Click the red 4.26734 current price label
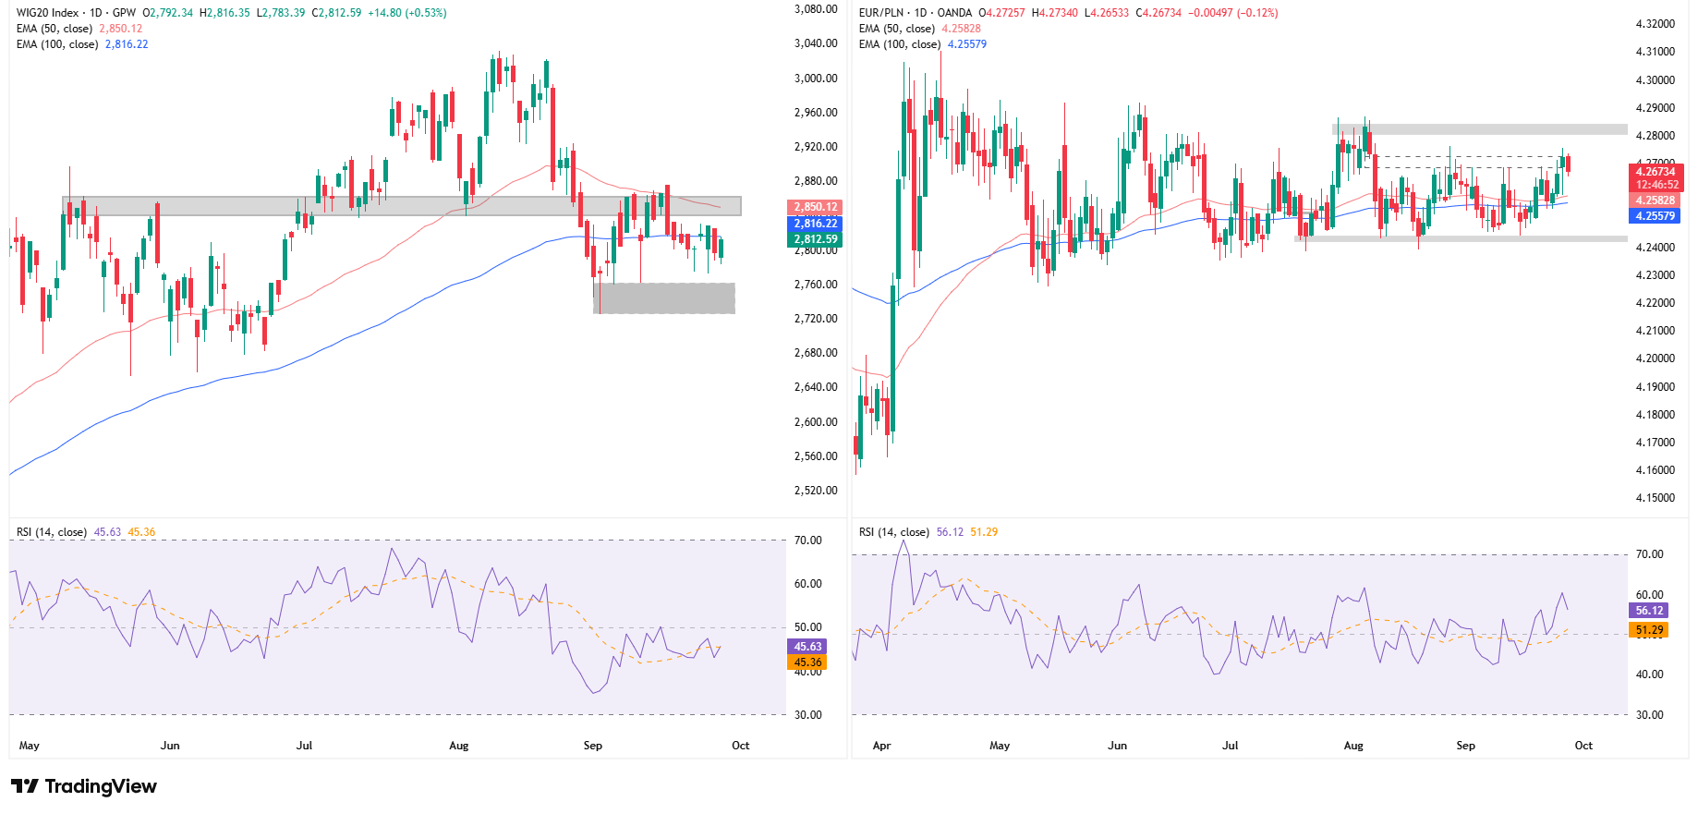The width and height of the screenshot is (1698, 814). 1656,172
